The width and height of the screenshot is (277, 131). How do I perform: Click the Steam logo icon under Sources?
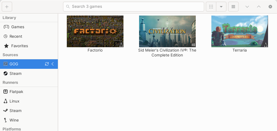click(5, 73)
